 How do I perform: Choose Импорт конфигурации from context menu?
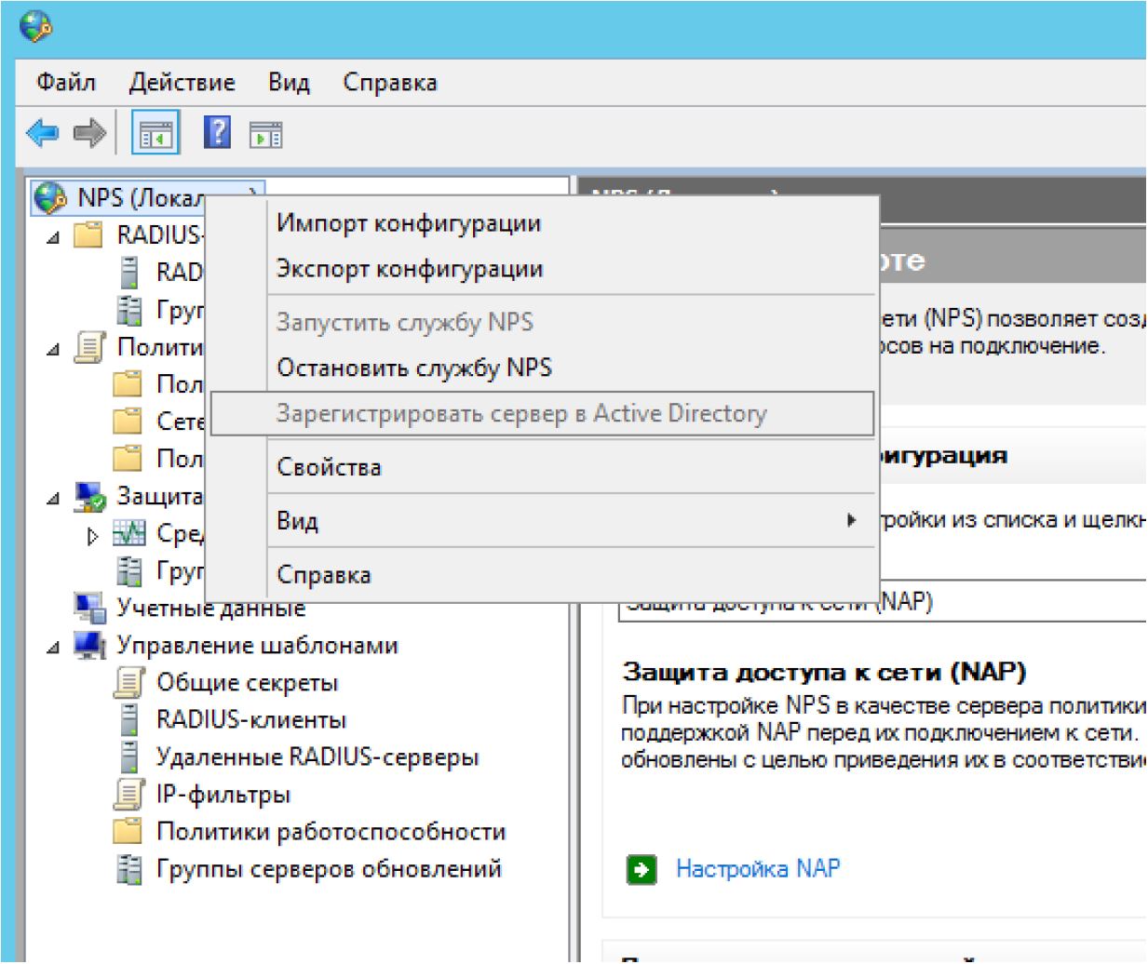click(408, 223)
